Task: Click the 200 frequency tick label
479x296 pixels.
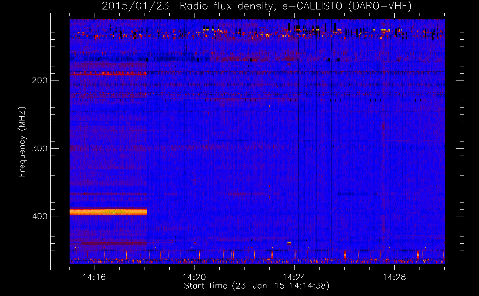Action: tap(40, 81)
